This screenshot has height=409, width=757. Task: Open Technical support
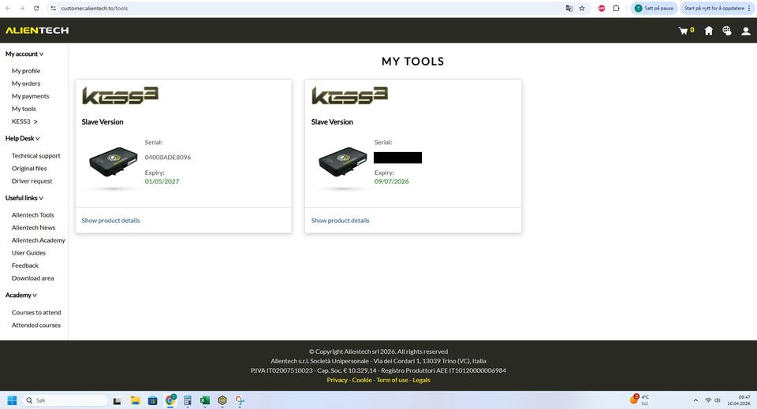click(36, 156)
